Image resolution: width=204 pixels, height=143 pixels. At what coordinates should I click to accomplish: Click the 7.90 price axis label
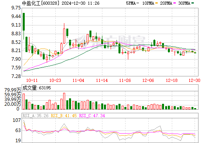(x=16, y=59)
